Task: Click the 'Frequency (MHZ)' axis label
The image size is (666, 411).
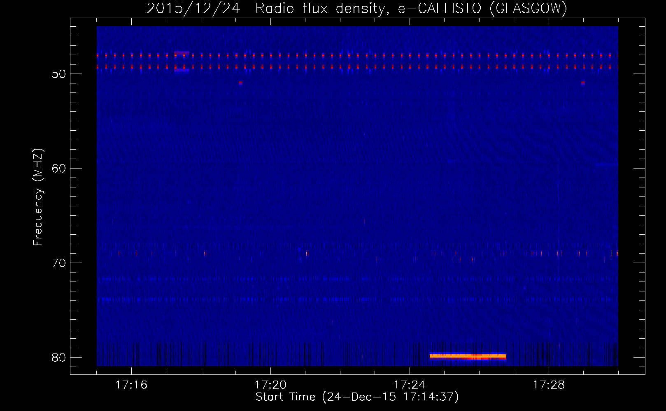Action: (x=38, y=197)
